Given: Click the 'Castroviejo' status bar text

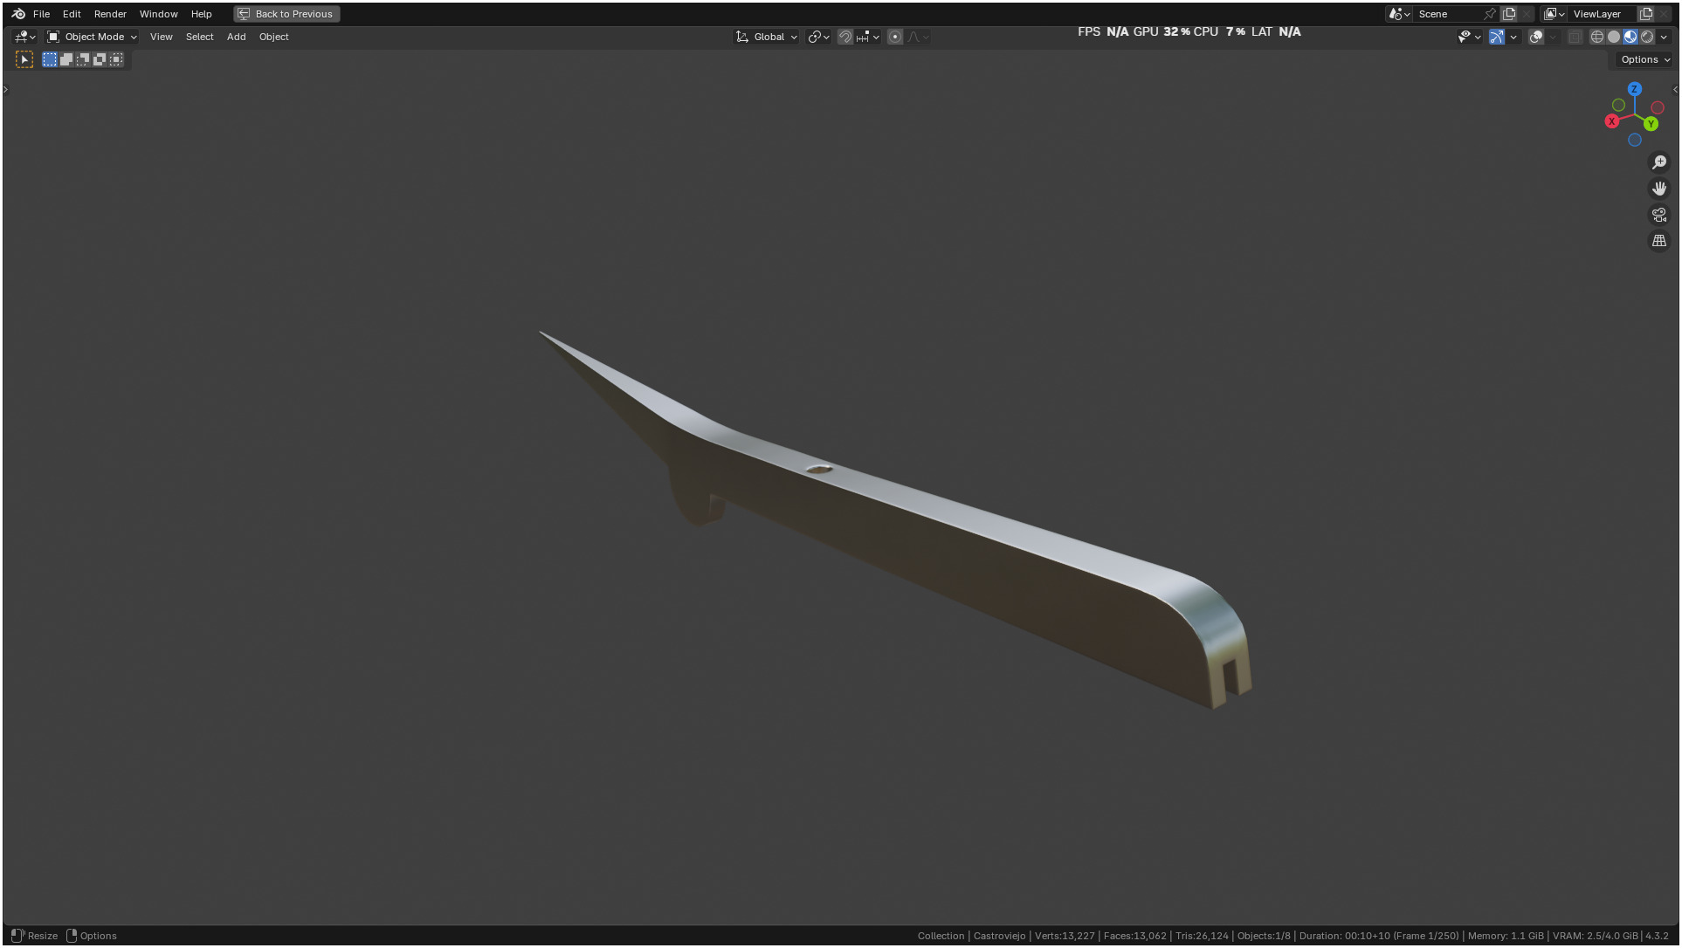Looking at the screenshot, I should (999, 936).
